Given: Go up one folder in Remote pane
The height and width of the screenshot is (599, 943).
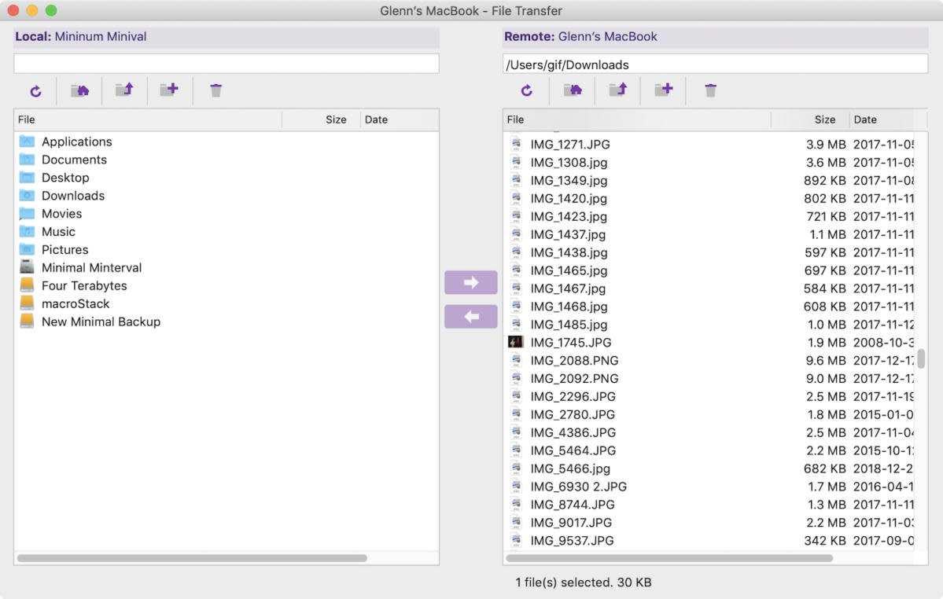Looking at the screenshot, I should (x=617, y=90).
